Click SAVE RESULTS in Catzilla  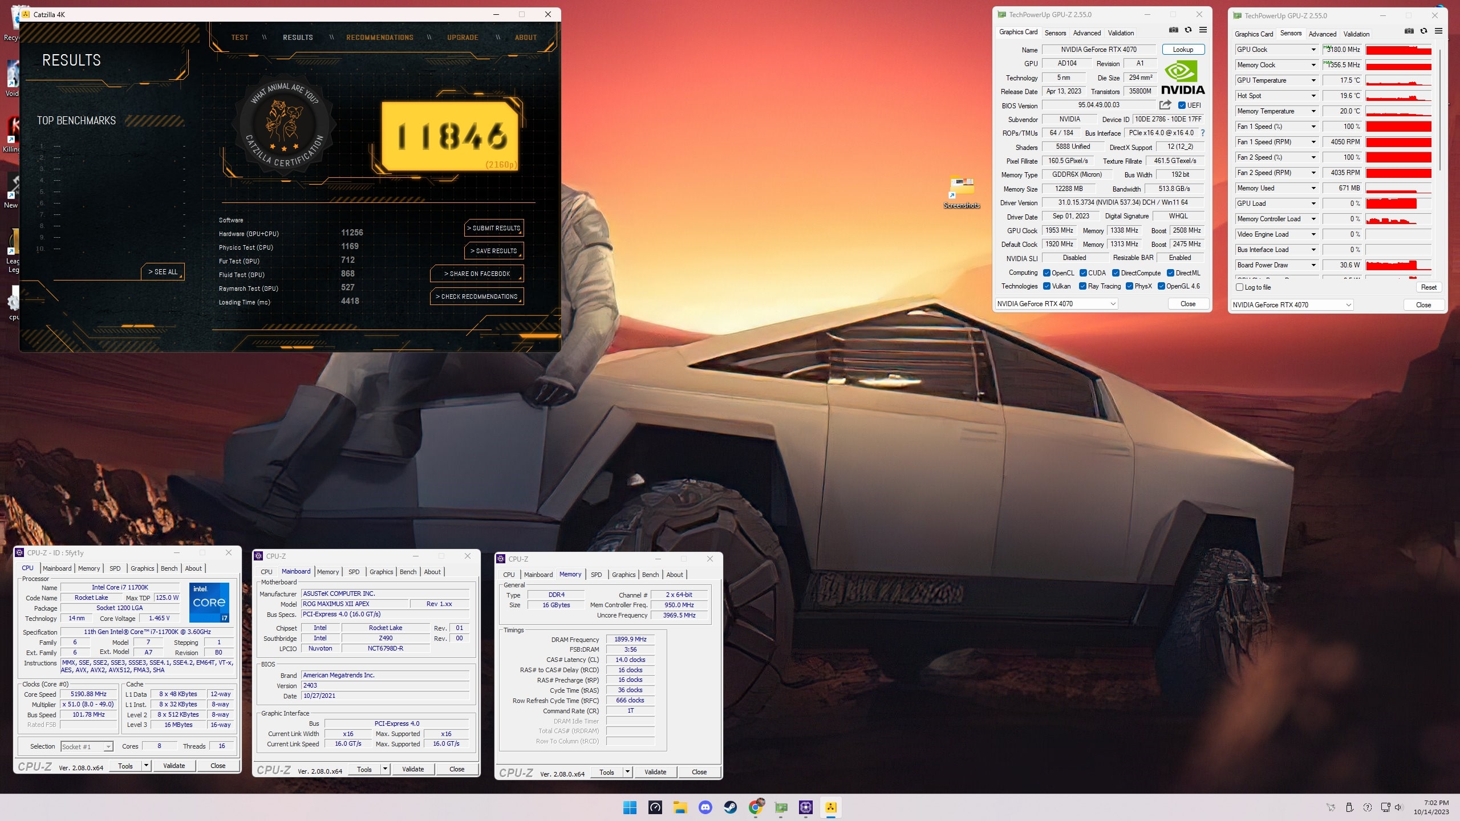pos(494,251)
